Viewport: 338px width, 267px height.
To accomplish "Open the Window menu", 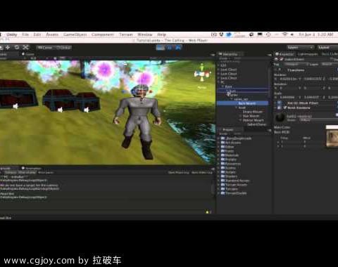I will pyautogui.click(x=145, y=34).
